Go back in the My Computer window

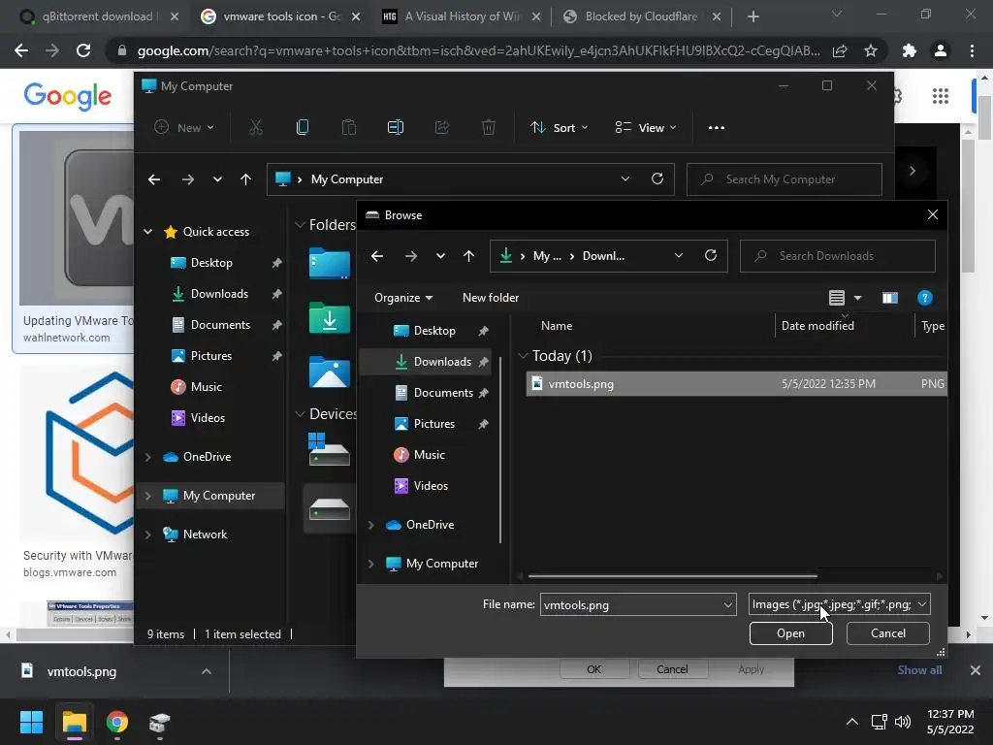(154, 179)
